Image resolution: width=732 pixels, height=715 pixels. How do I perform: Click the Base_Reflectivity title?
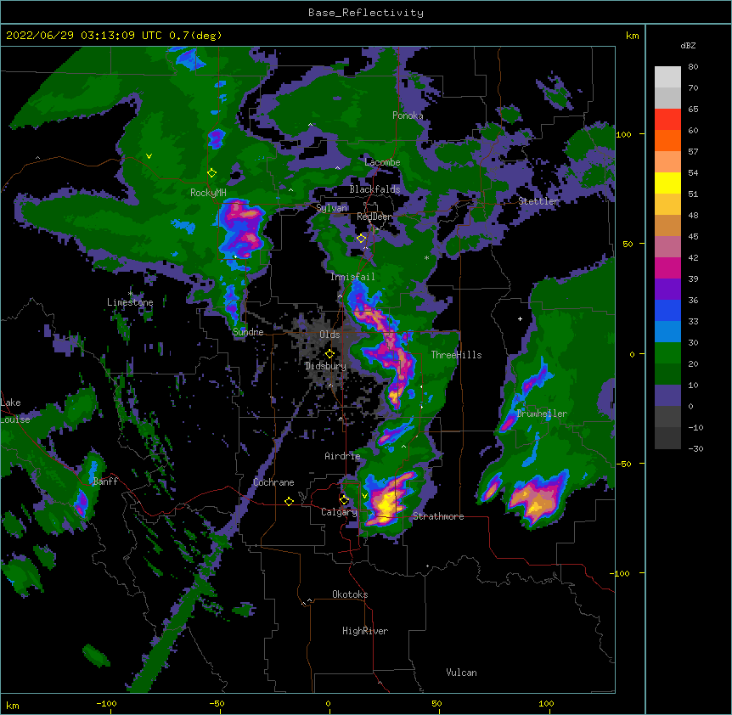366,13
